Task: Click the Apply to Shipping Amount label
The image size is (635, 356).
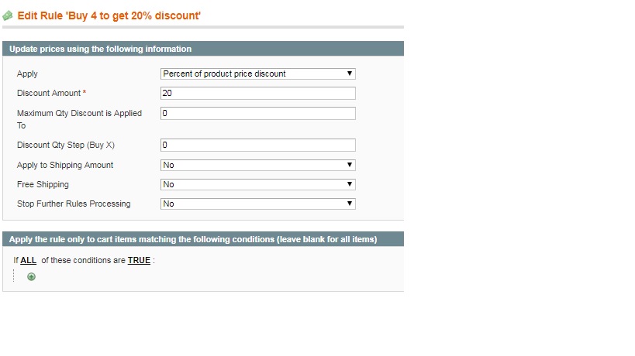Action: click(65, 166)
